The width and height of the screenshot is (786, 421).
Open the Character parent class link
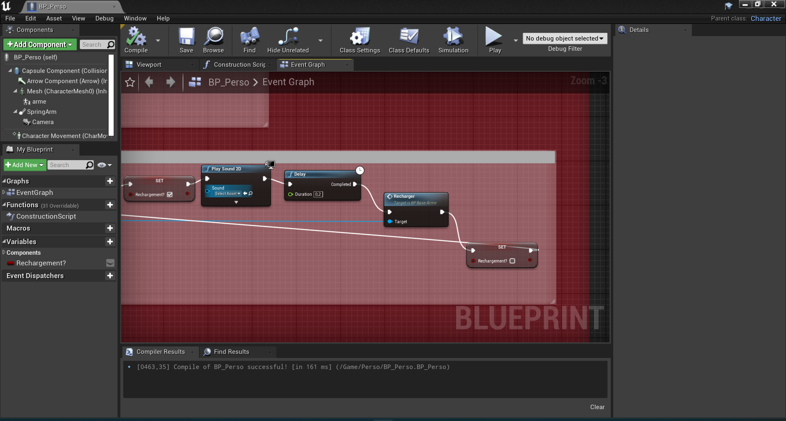[x=766, y=18]
